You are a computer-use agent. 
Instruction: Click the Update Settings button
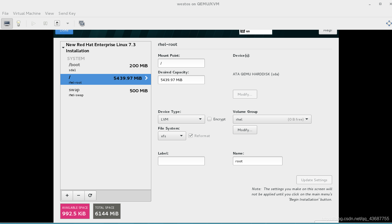(x=314, y=180)
